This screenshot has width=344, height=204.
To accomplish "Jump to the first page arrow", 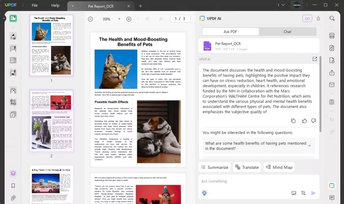I will (x=147, y=19).
